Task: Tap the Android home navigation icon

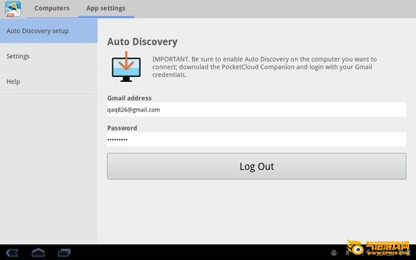Action: point(38,252)
